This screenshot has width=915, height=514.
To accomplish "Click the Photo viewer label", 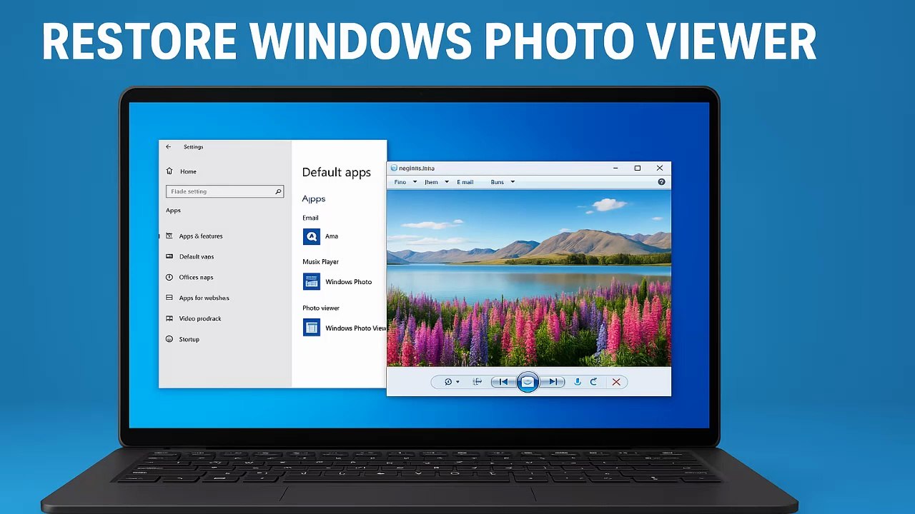I will 321,308.
